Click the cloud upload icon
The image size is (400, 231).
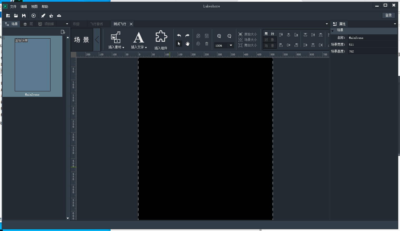(59, 16)
